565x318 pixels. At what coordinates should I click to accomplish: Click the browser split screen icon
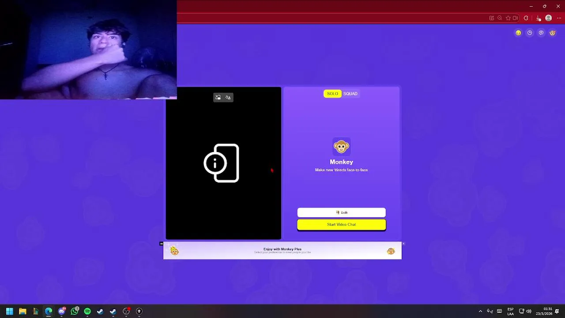[x=491, y=18]
